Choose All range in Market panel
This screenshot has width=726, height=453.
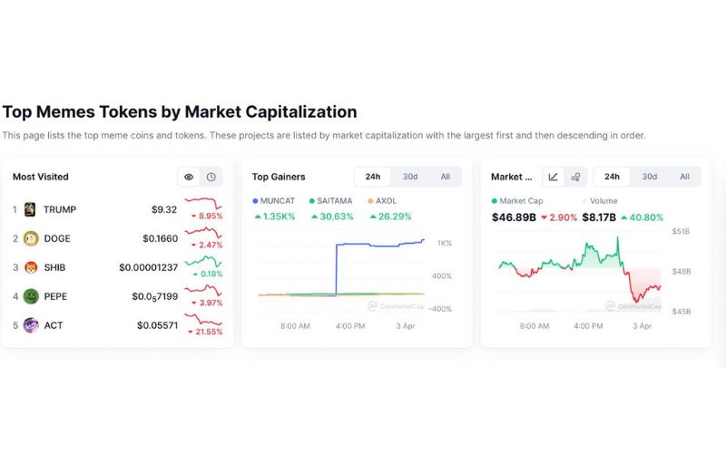pyautogui.click(x=684, y=177)
